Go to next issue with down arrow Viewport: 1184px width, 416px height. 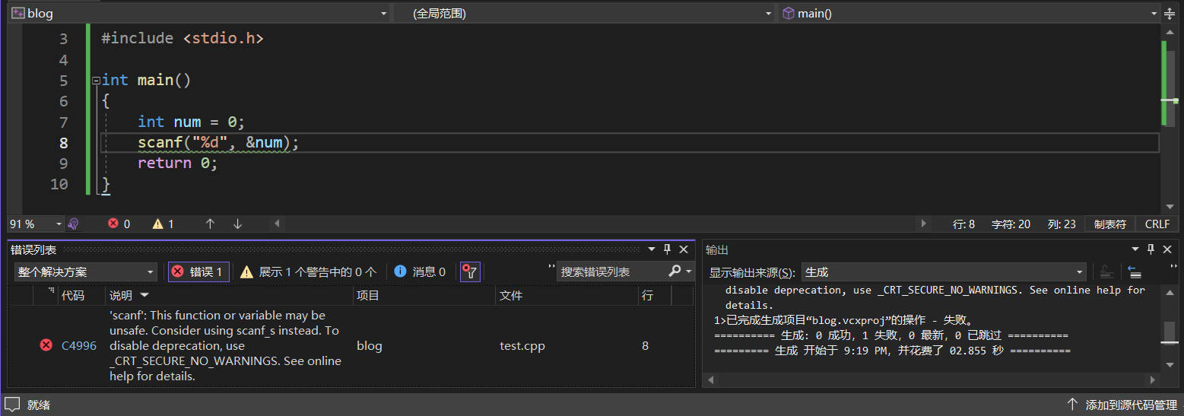(237, 224)
